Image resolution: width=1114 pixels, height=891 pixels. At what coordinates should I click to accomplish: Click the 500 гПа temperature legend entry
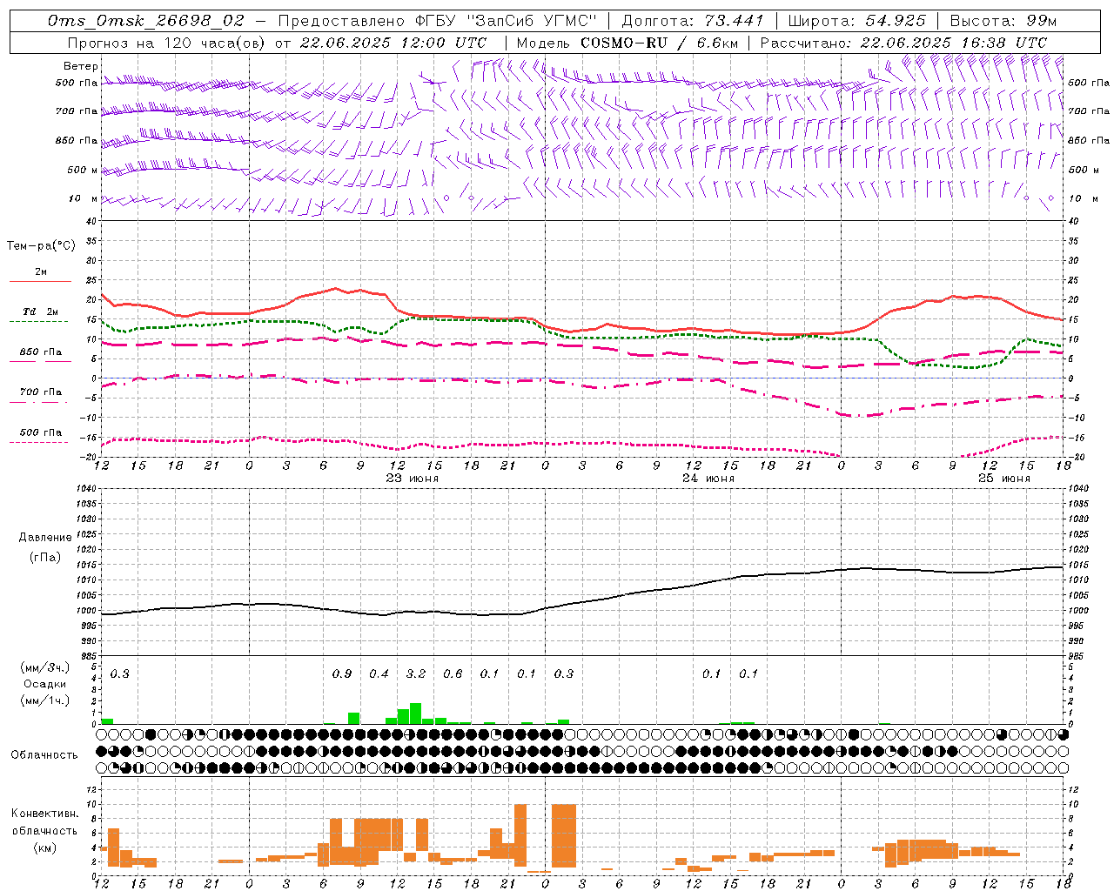point(41,432)
